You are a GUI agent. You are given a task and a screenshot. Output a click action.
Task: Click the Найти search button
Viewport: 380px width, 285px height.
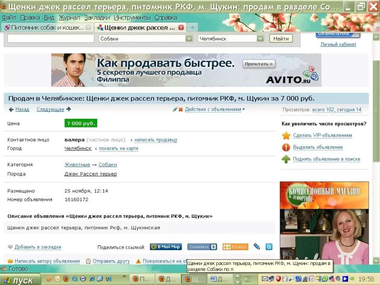pos(281,38)
